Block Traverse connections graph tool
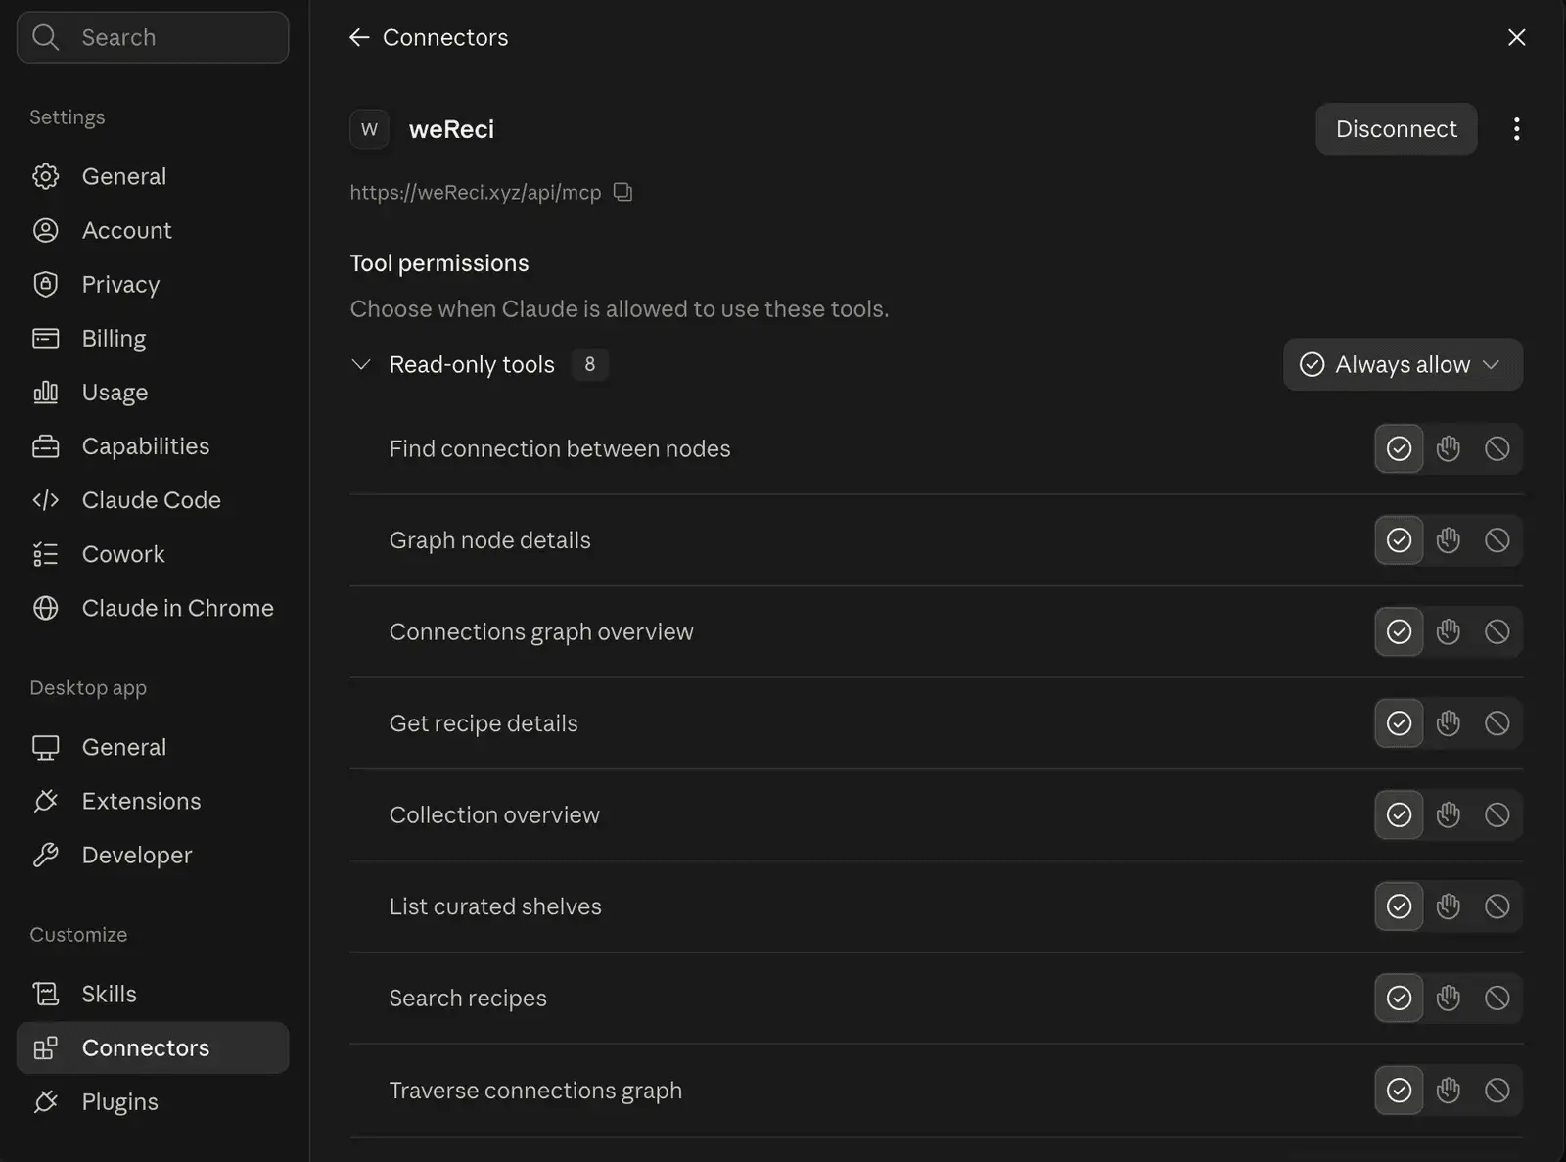 1497,1090
